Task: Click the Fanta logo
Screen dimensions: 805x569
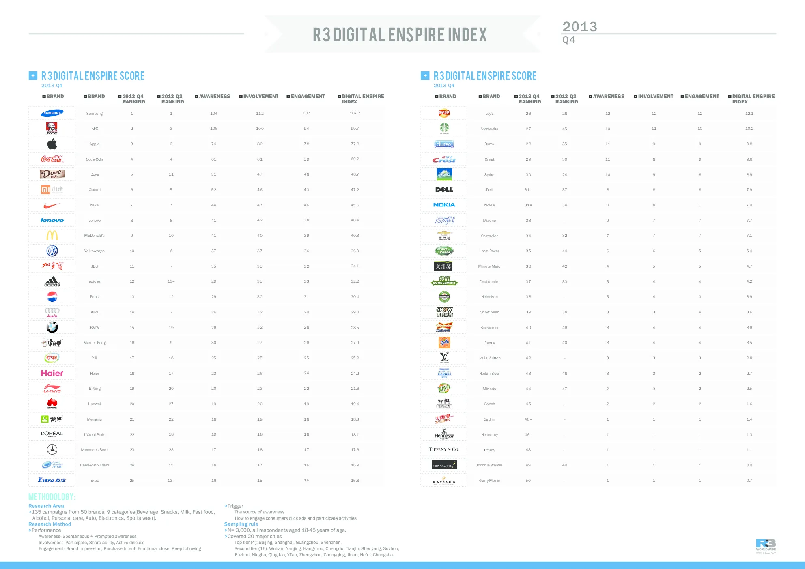Action: pyautogui.click(x=444, y=343)
